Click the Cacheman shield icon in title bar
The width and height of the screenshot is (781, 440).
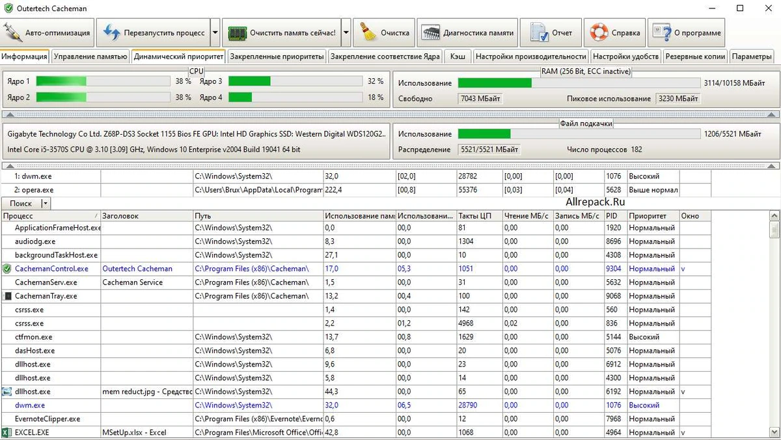point(7,8)
